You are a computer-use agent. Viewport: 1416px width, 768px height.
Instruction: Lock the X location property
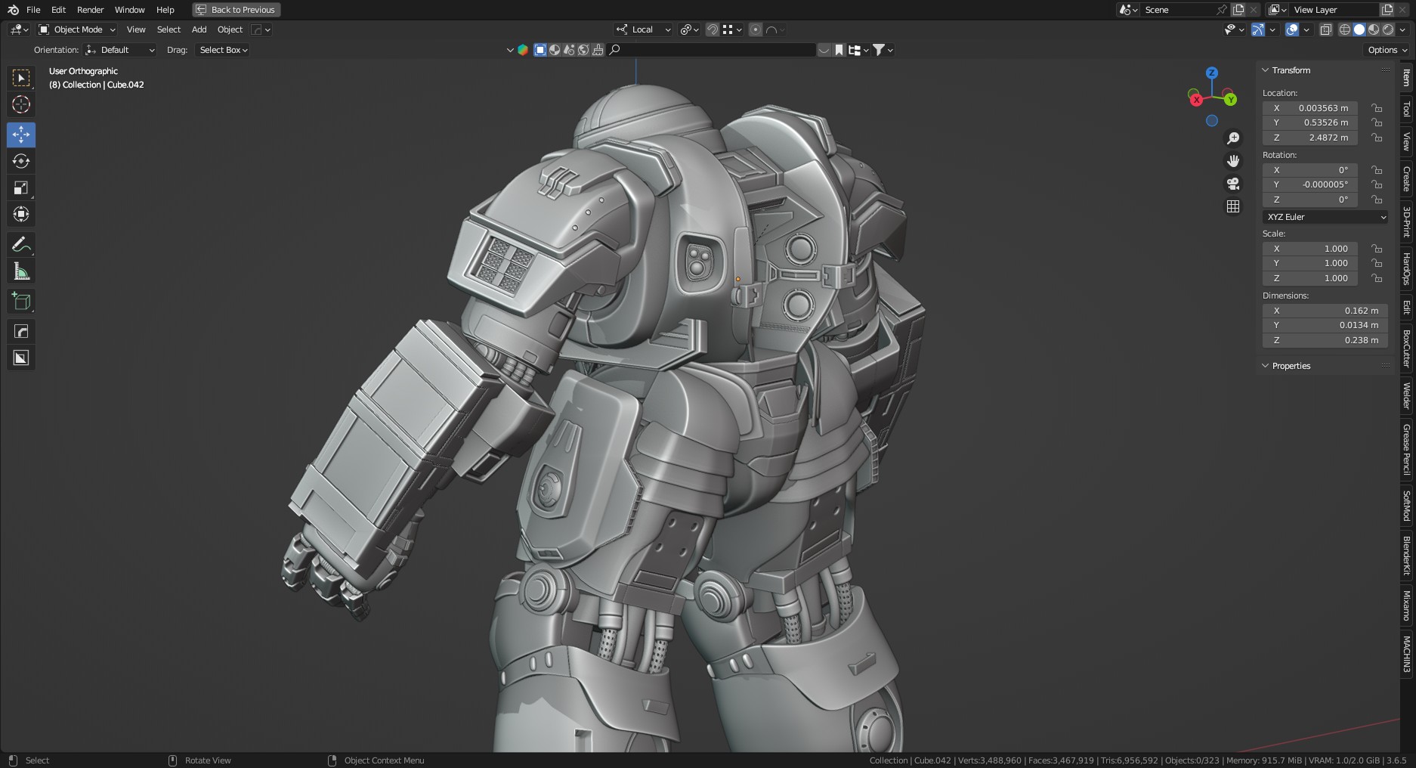point(1377,108)
